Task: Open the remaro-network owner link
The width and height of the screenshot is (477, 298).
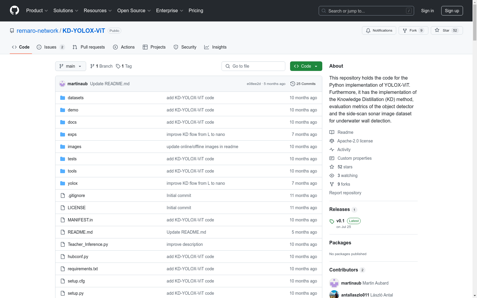Action: click(x=38, y=31)
